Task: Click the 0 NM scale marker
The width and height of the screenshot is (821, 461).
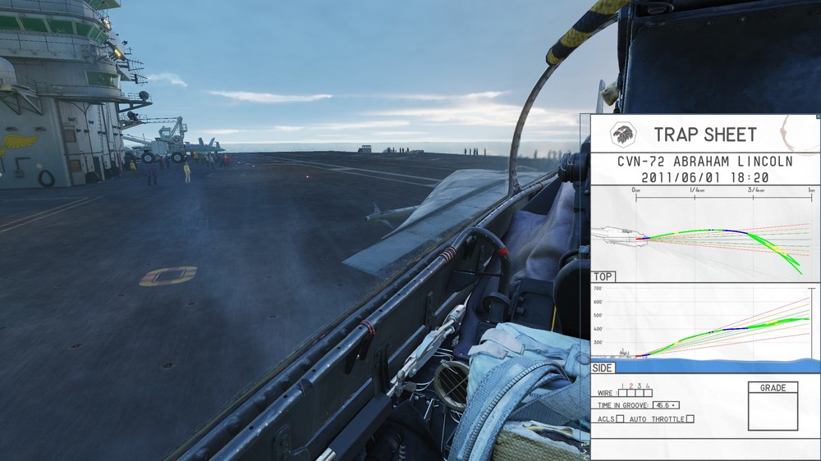Action: 636,190
